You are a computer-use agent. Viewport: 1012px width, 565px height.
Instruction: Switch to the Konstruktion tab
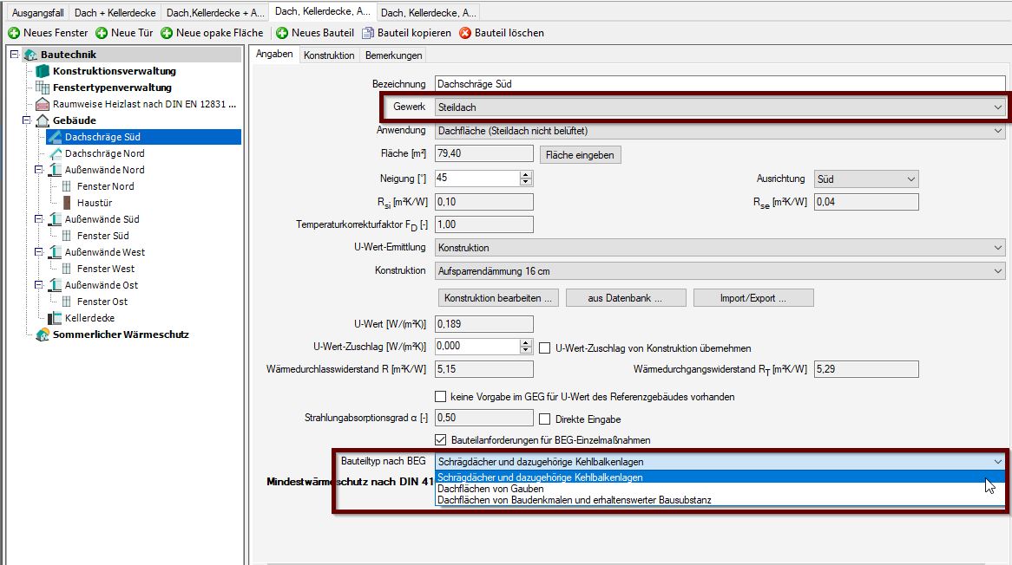click(329, 55)
